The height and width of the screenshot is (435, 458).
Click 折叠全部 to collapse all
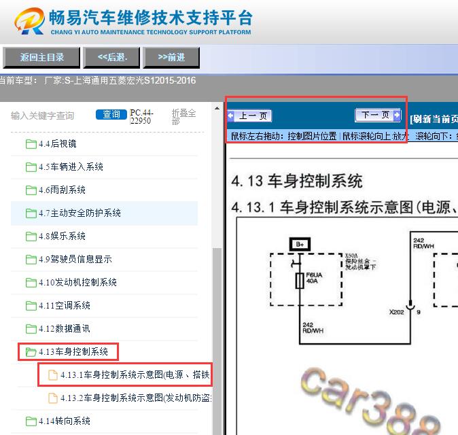click(183, 116)
